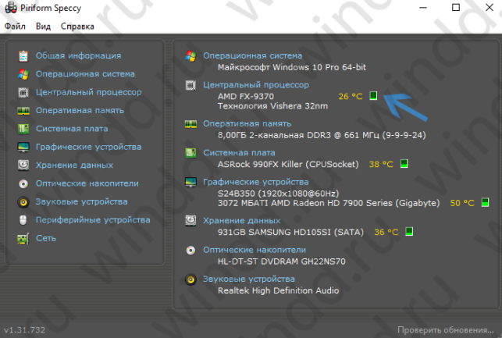Click the monitor icon in summary panel

coord(190,182)
